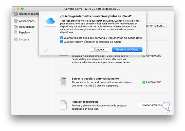Click the Papelera trash icon in sidebar
This screenshot has width=185, height=131.
[16, 32]
